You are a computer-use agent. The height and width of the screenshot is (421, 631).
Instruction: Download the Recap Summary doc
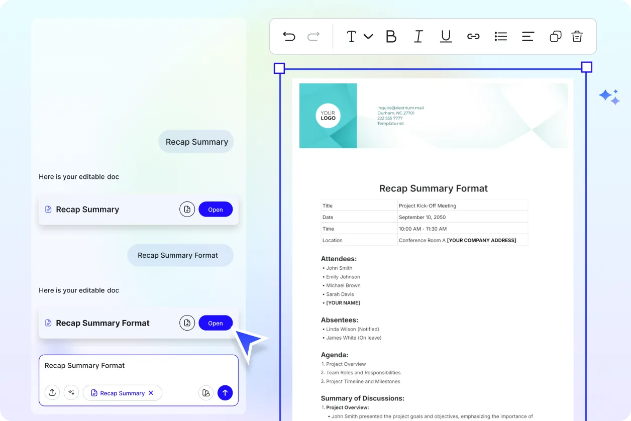tap(187, 209)
